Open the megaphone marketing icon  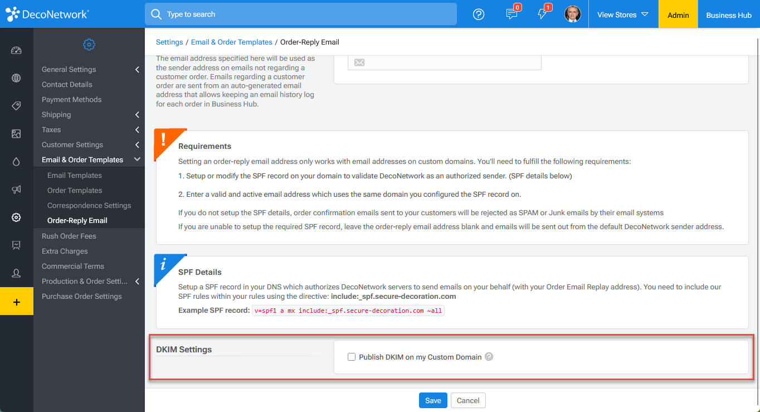coord(17,190)
